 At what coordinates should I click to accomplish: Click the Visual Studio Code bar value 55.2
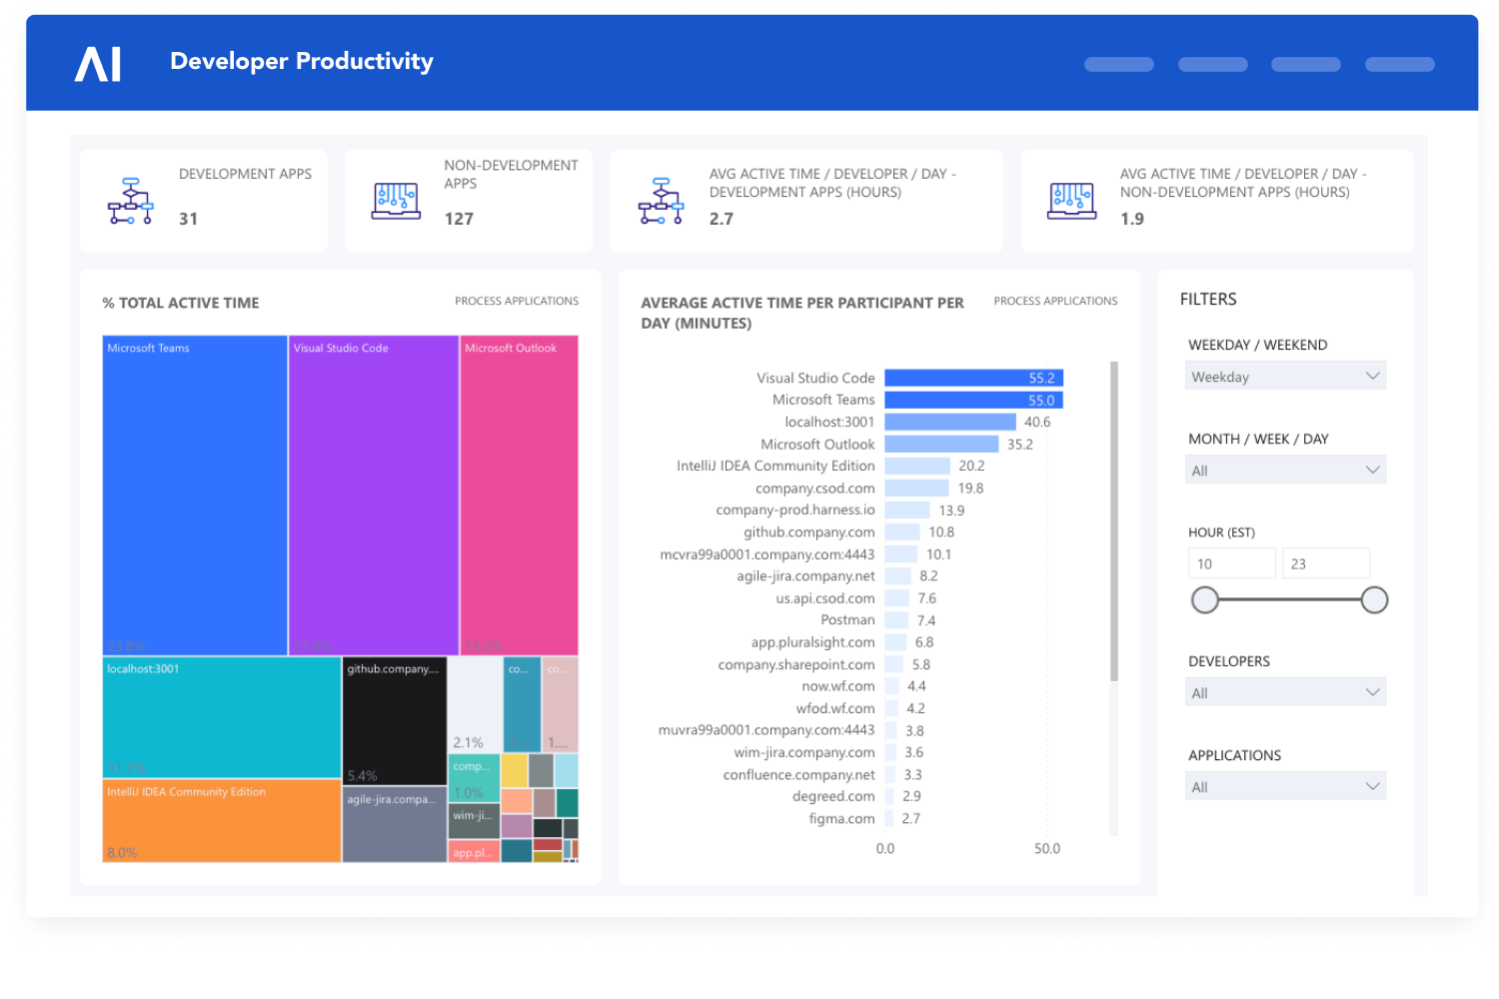pyautogui.click(x=1043, y=378)
